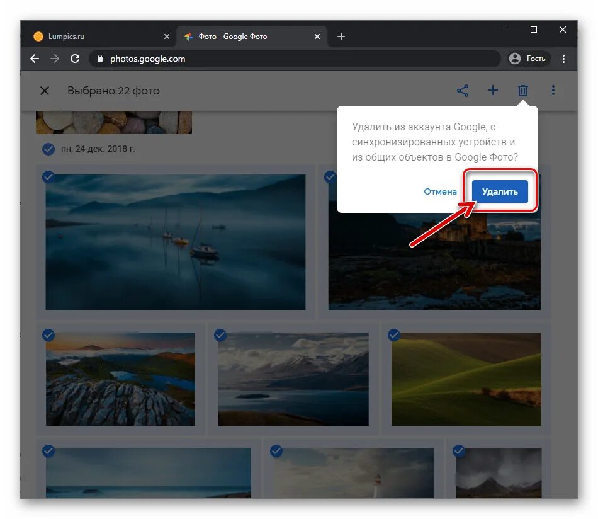Click the page refresh icon
598x519 pixels.
pyautogui.click(x=75, y=59)
